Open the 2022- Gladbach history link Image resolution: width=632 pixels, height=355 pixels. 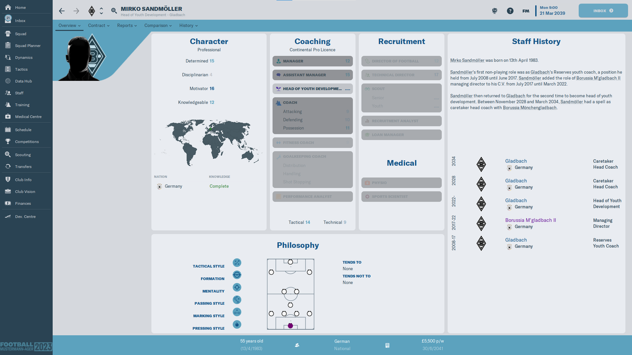coord(516,201)
